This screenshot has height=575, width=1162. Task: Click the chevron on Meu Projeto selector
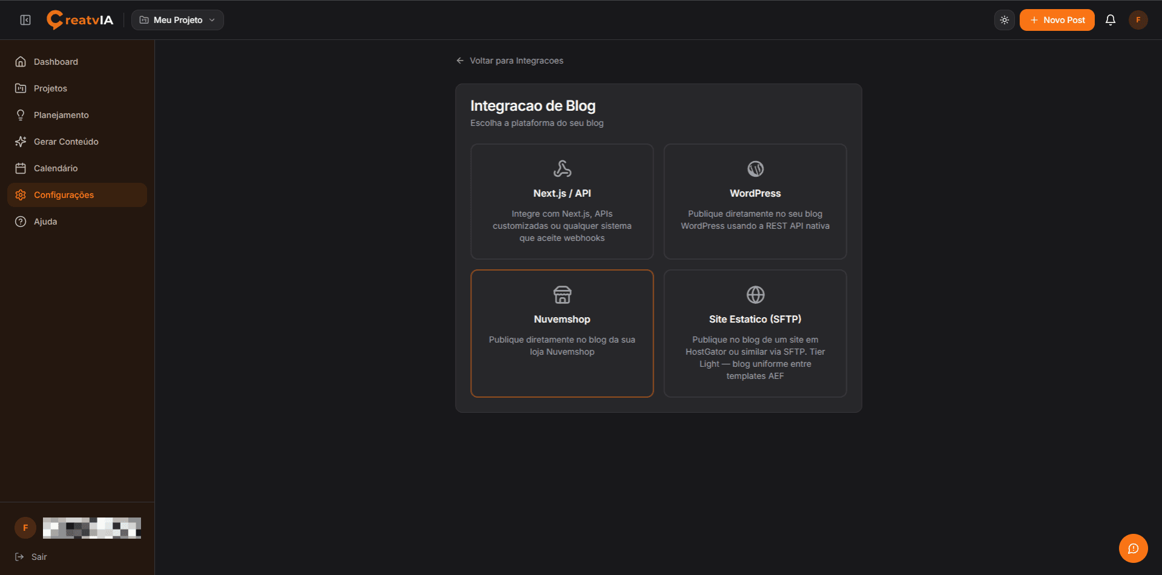tap(212, 20)
